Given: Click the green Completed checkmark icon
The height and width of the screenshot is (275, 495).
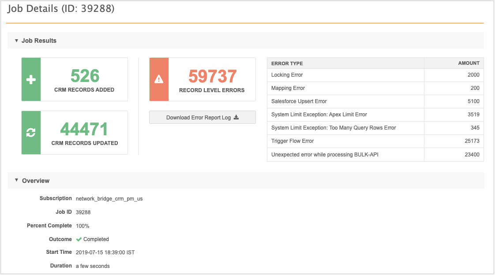Looking at the screenshot, I should click(x=79, y=239).
